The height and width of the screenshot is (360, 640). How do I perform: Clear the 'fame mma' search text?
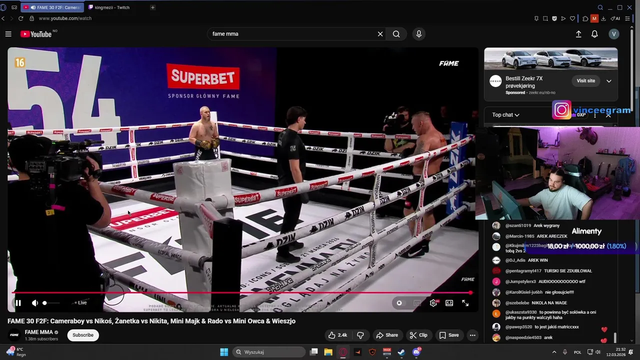click(x=380, y=34)
